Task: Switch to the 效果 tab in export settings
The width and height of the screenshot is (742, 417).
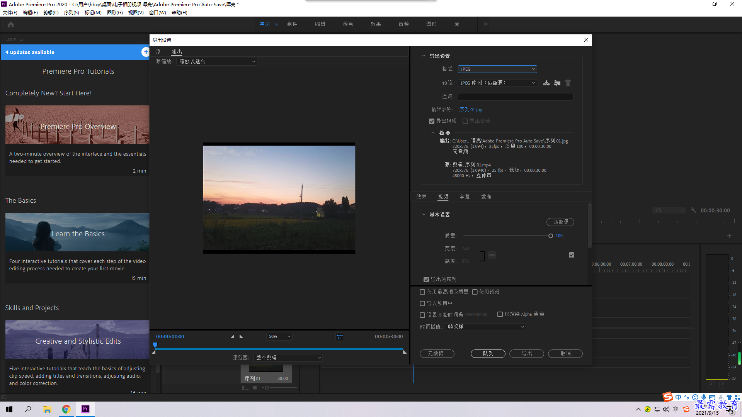Action: (x=421, y=197)
